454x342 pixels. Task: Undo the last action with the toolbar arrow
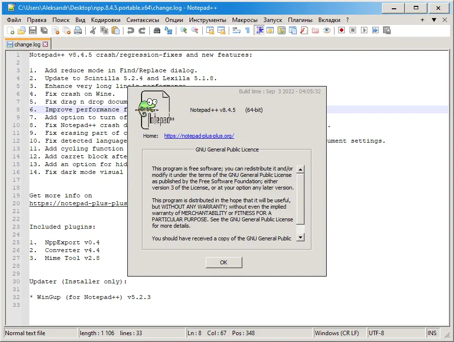(131, 30)
